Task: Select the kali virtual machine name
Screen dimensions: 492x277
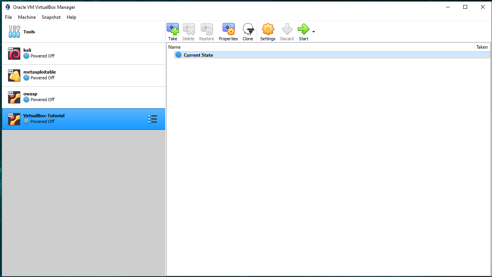Action: click(x=27, y=50)
